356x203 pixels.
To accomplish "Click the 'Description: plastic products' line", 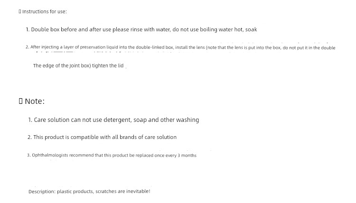I will (x=89, y=192).
